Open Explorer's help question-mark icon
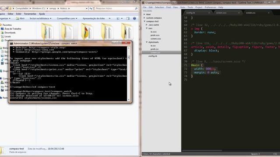 coord(134,18)
